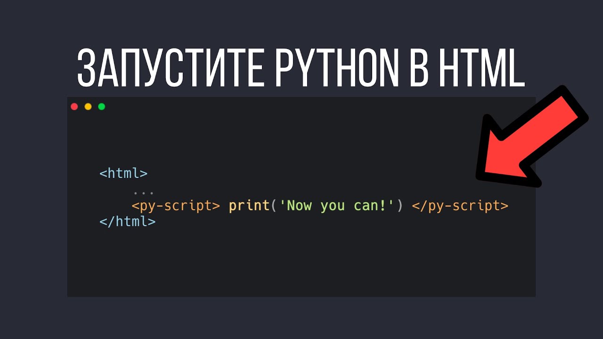Click the closing </html> tag
Screen dimensions: 603x339
click(x=127, y=221)
